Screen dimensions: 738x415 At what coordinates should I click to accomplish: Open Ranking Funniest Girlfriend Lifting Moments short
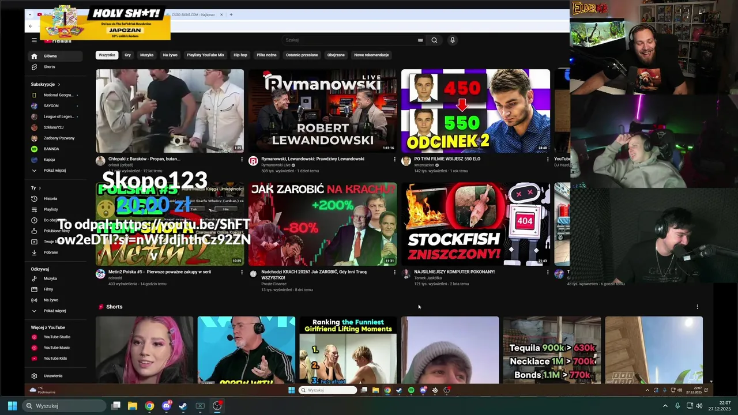[348, 350]
